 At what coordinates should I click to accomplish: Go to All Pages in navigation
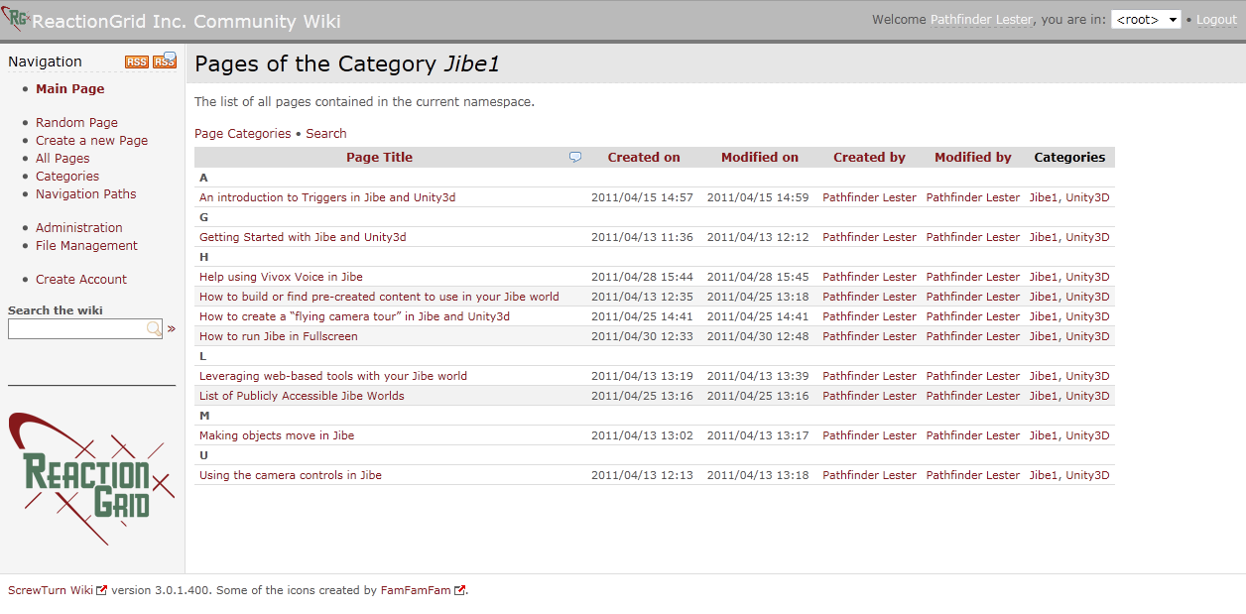(x=62, y=158)
